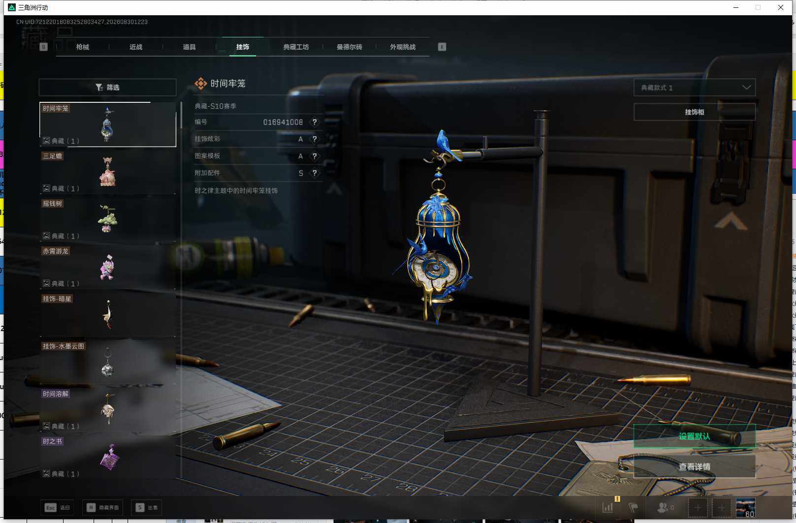This screenshot has width=796, height=523.
Task: Click the E next-tab key icon
Action: pos(442,47)
